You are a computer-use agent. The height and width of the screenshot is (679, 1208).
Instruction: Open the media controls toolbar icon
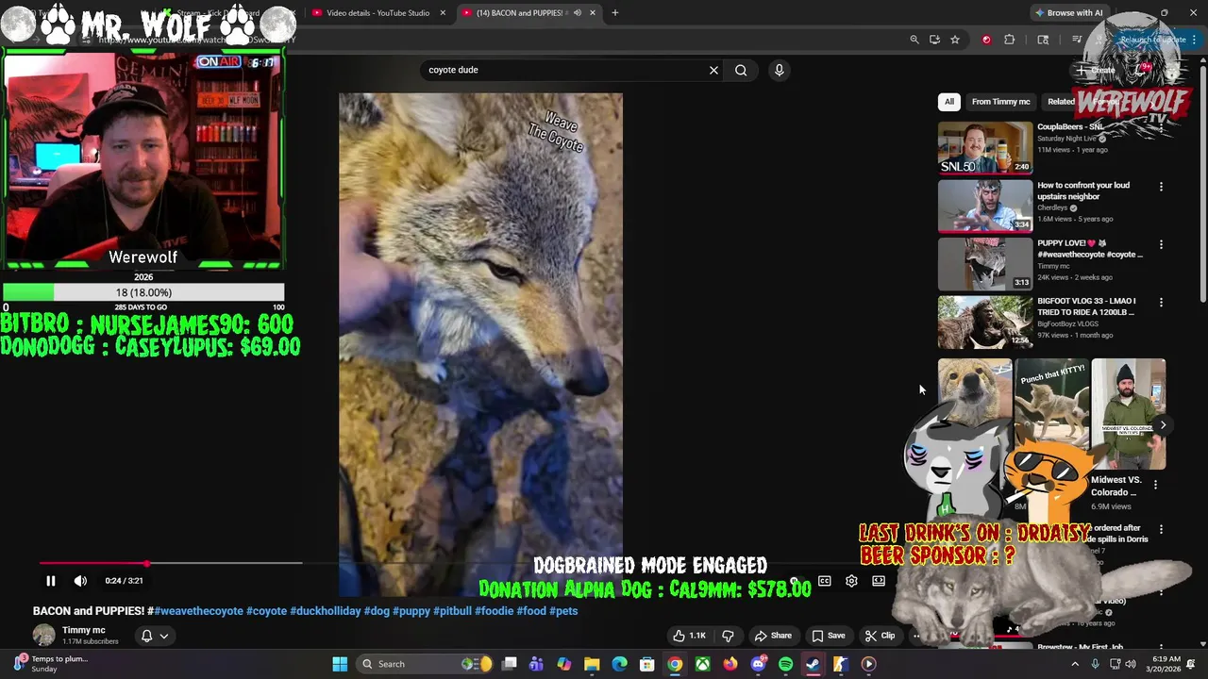click(x=1077, y=40)
